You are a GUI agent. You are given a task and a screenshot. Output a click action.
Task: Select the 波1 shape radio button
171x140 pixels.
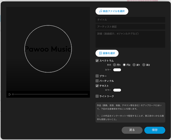coord(134,65)
